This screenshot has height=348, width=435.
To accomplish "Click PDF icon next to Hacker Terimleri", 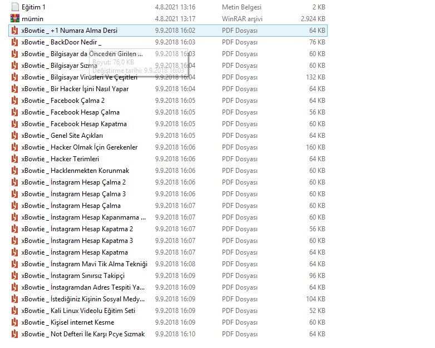I will [15, 159].
